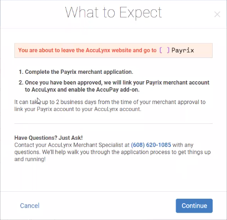Click the red leaving-AccuLynx warning text
Image resolution: width=227 pixels, height=220 pixels.
point(87,50)
